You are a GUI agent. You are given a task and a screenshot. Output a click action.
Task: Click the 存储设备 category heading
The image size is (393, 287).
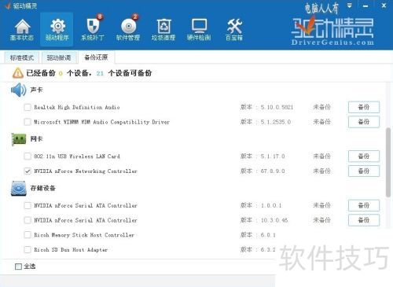42,188
